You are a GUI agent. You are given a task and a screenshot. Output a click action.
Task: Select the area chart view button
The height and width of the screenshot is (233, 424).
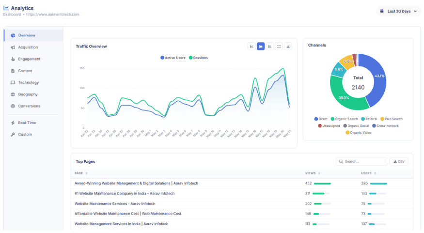pos(261,47)
